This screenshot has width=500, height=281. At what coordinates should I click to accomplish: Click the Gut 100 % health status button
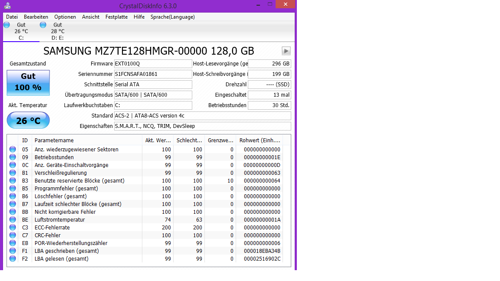[28, 83]
